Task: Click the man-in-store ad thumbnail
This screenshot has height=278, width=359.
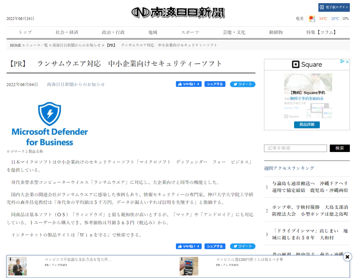Action: 18,266
